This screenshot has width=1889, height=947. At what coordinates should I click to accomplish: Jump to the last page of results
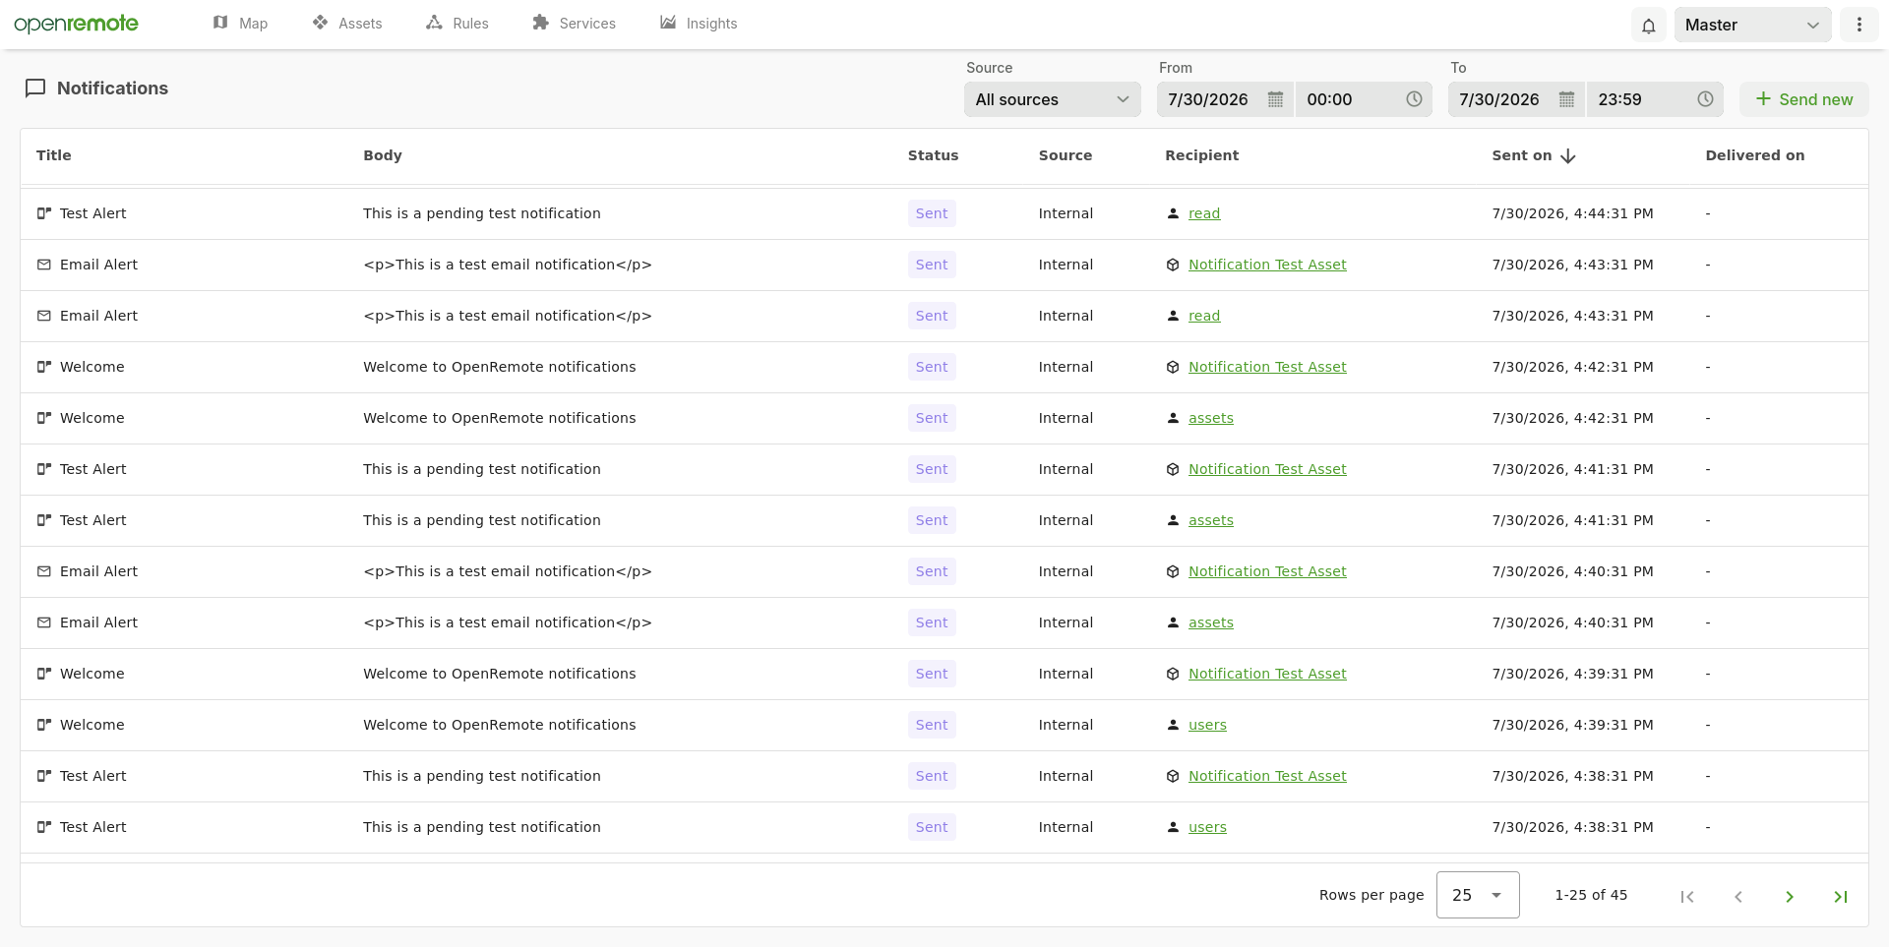[1841, 896]
